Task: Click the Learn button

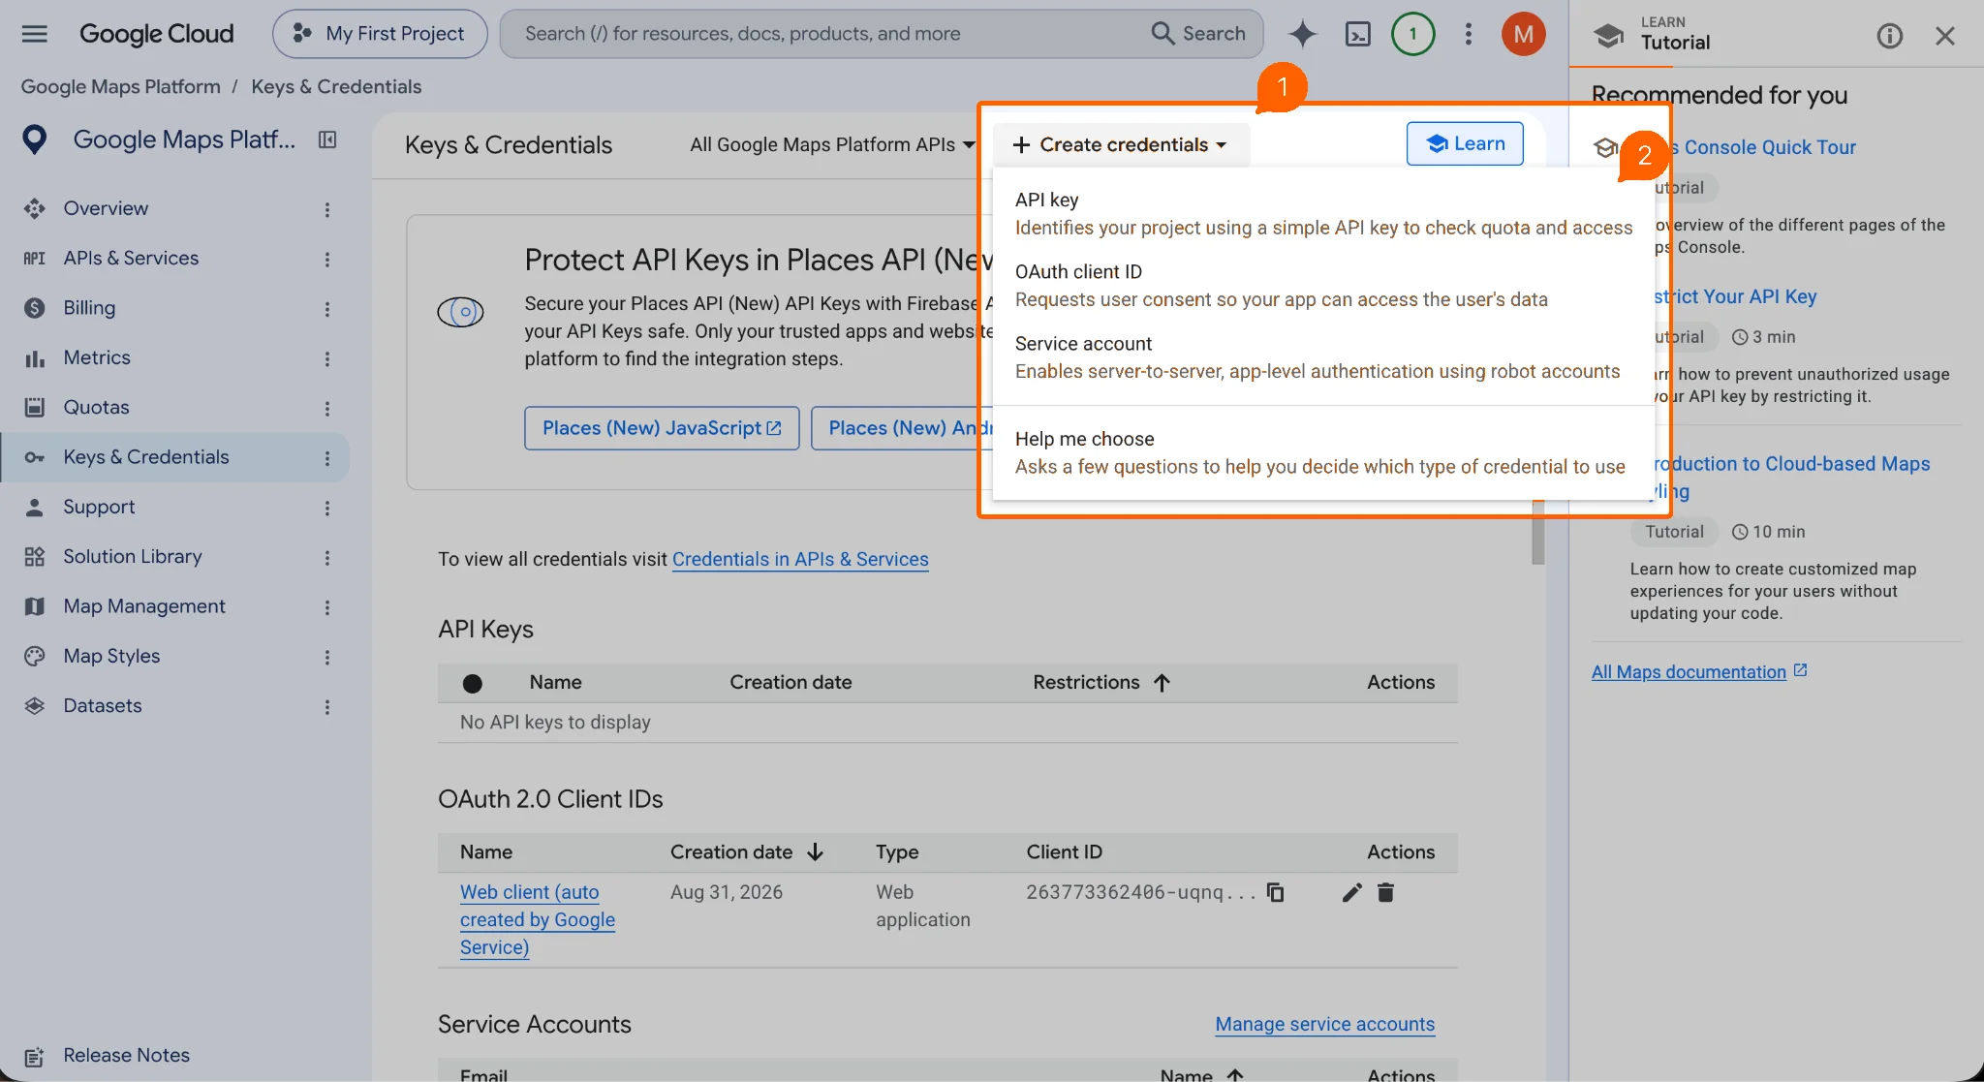Action: (x=1464, y=143)
